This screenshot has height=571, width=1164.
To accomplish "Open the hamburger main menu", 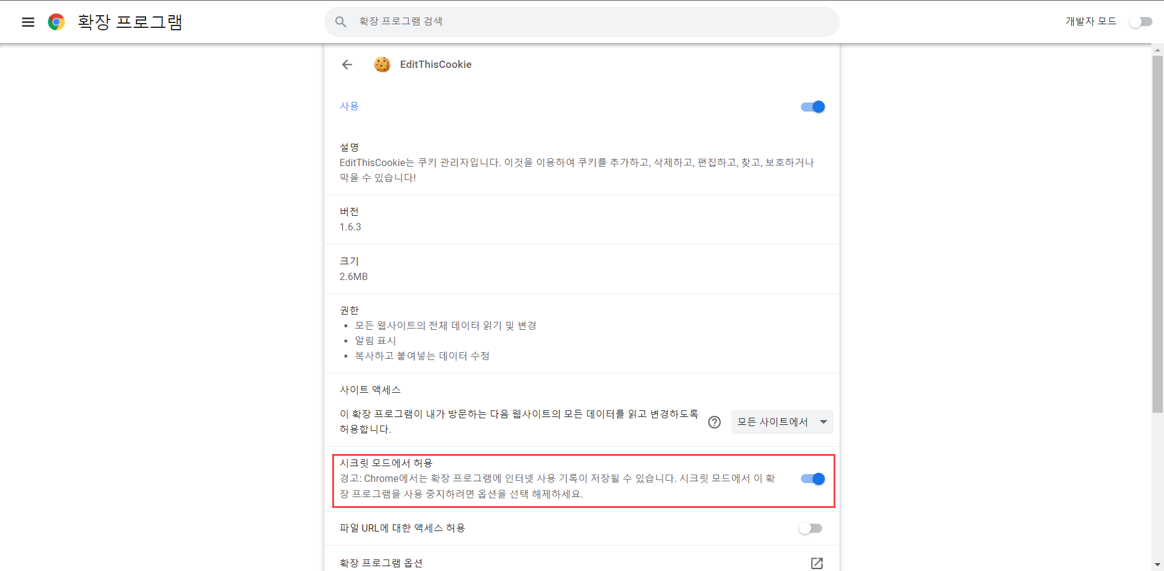I will tap(28, 22).
